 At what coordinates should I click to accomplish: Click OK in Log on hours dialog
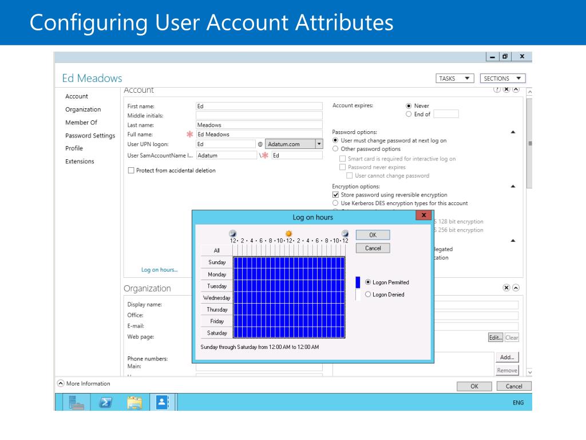[x=373, y=235]
